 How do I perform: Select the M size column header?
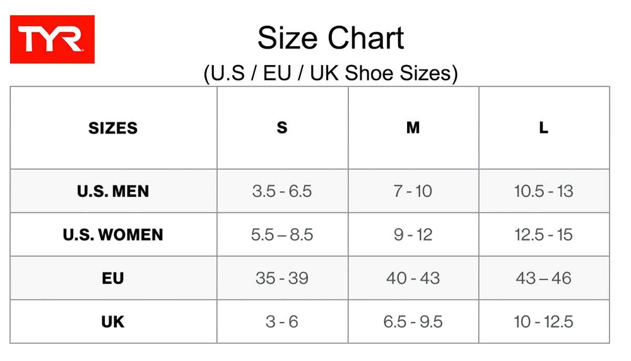pos(413,128)
